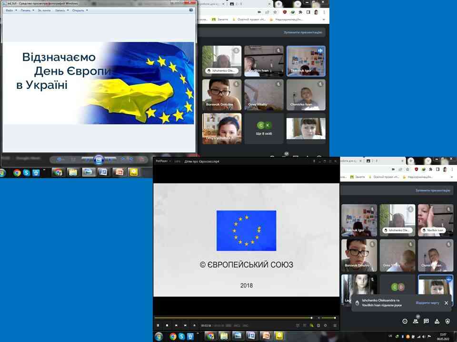Click Photo Viewer slideshow center button
457x342 pixels.
pyautogui.click(x=99, y=160)
